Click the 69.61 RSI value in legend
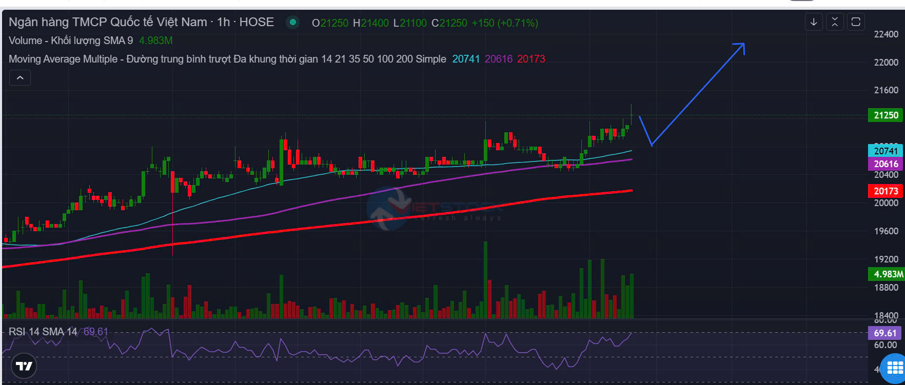 tap(96, 332)
